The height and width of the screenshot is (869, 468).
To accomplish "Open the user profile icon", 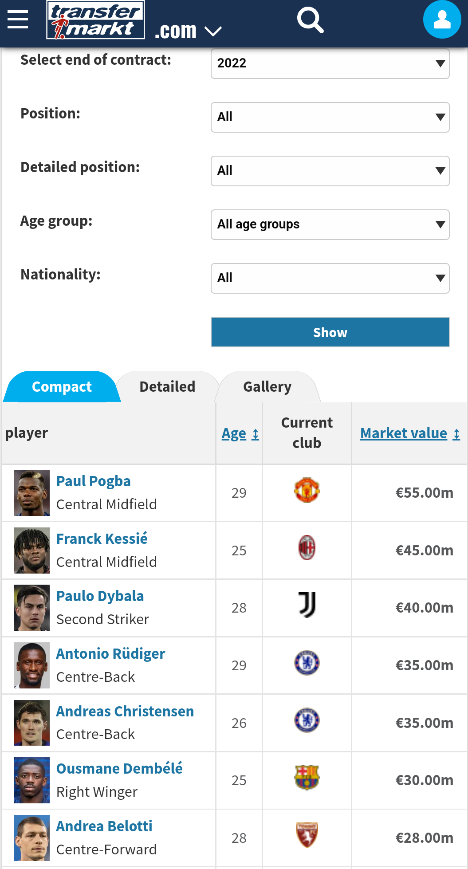I will tap(442, 20).
